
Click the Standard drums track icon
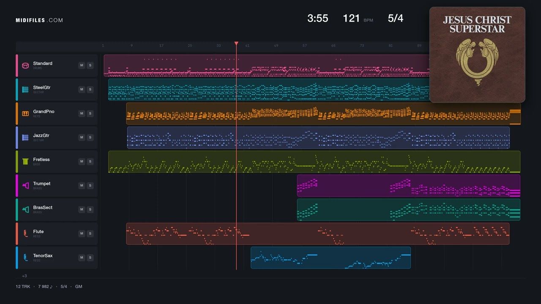point(25,65)
